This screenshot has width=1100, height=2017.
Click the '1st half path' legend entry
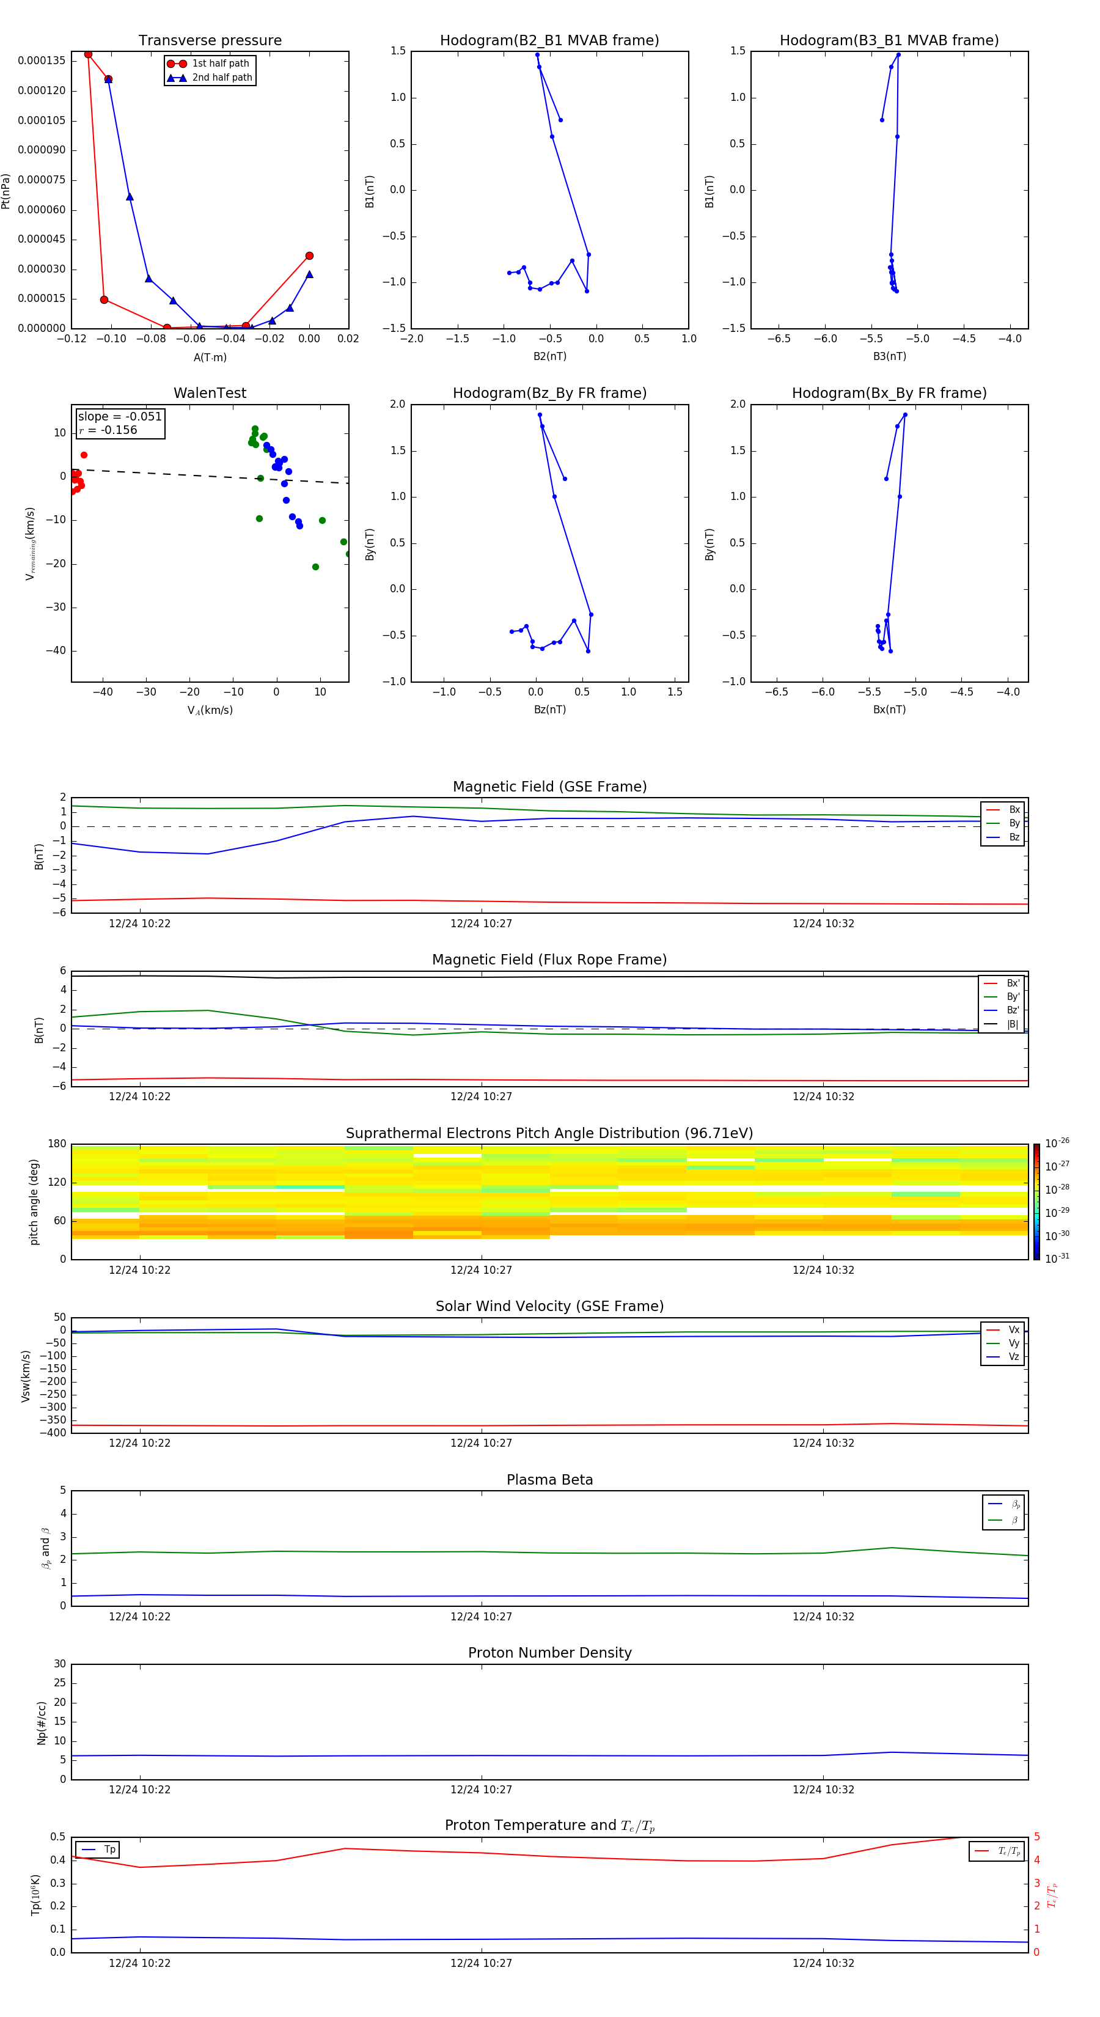(209, 64)
